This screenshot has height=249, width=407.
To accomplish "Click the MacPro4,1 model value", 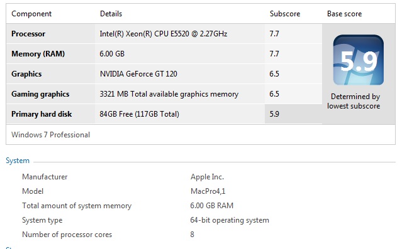I will tap(208, 191).
